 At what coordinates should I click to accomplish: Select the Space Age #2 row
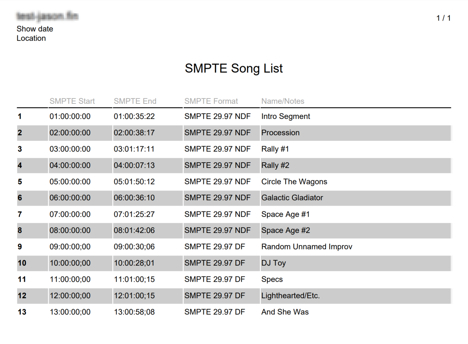(x=286, y=230)
